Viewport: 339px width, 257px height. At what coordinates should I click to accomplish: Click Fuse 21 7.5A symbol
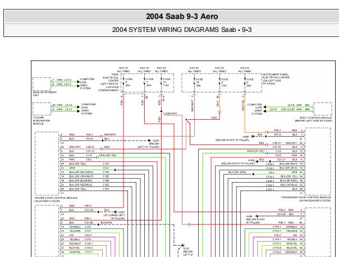[161, 82]
